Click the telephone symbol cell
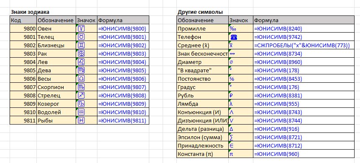 [x=241, y=37]
